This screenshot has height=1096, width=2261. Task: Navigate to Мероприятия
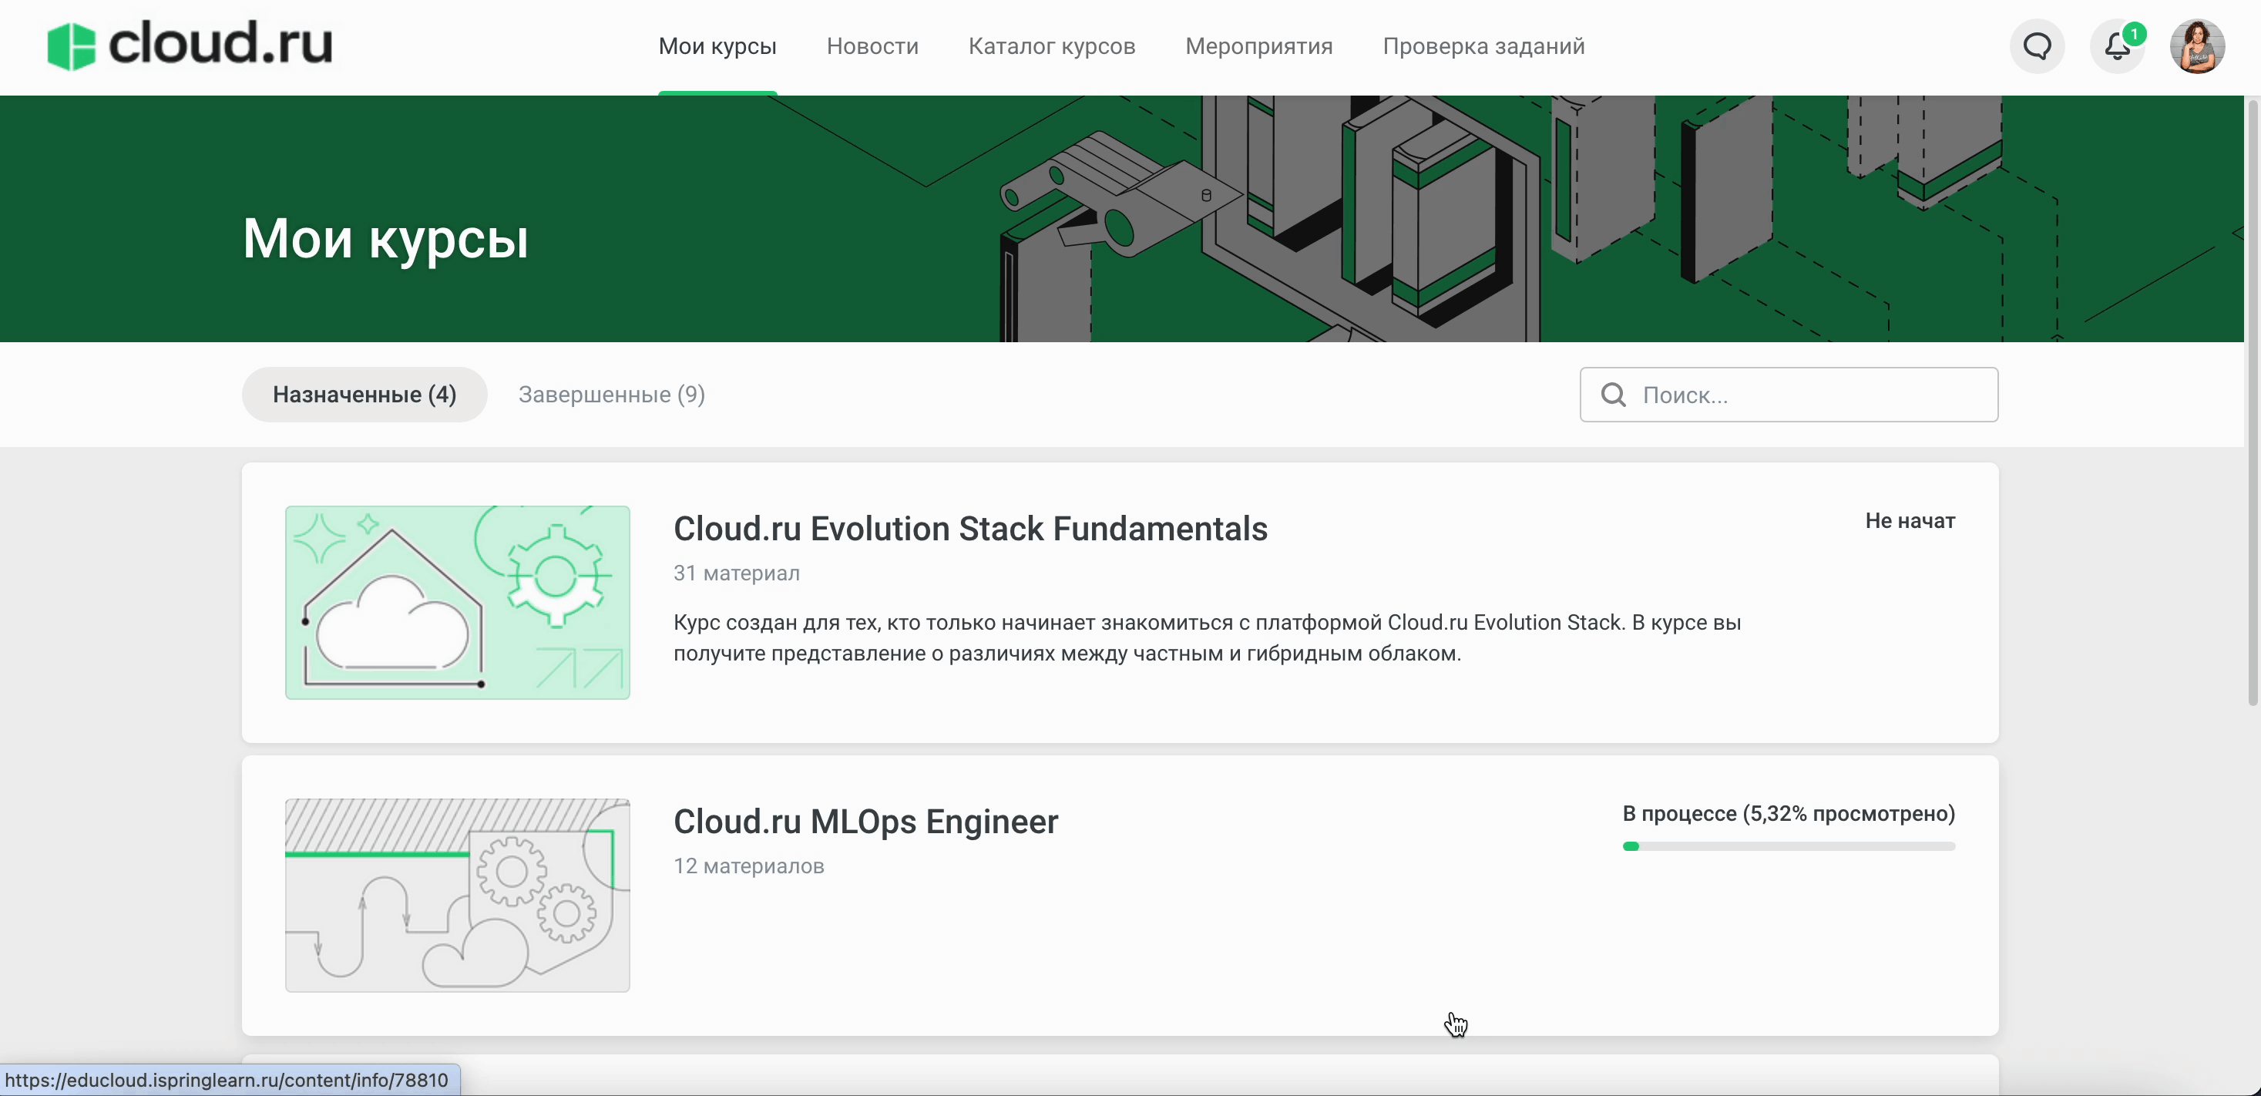coord(1258,46)
